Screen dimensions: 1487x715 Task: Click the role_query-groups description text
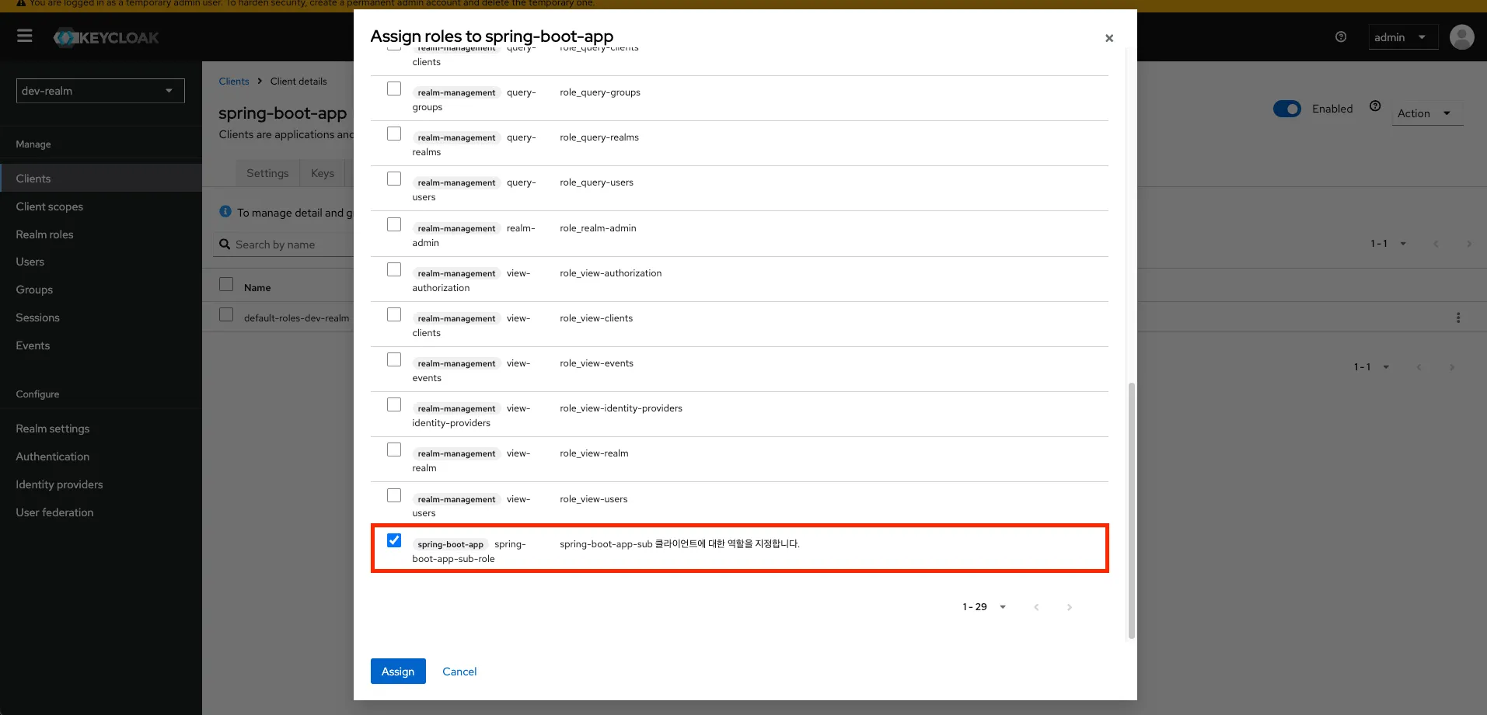[x=600, y=92]
